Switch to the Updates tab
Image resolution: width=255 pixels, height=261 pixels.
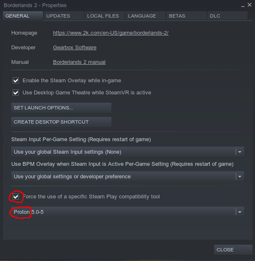point(58,16)
